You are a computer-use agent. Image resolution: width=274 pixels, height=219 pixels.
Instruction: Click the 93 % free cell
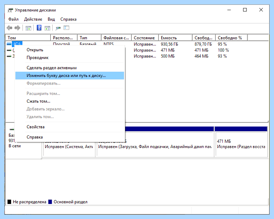[222, 56]
